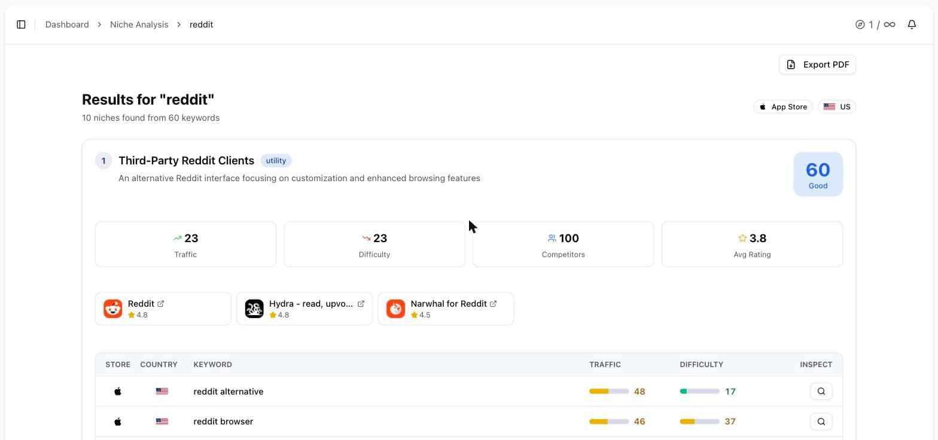This screenshot has height=440, width=938.
Task: Click the green traffic trend icon
Action: 177,238
